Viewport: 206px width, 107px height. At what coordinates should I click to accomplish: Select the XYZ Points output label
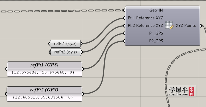point(186,25)
